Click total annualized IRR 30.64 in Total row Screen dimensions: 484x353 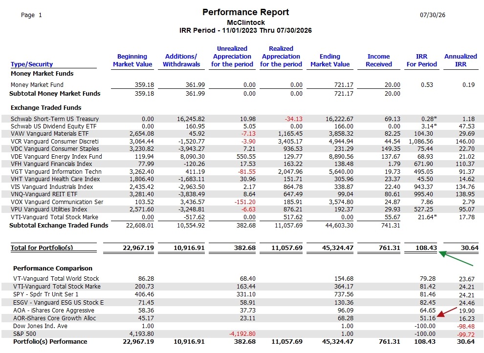(469, 248)
